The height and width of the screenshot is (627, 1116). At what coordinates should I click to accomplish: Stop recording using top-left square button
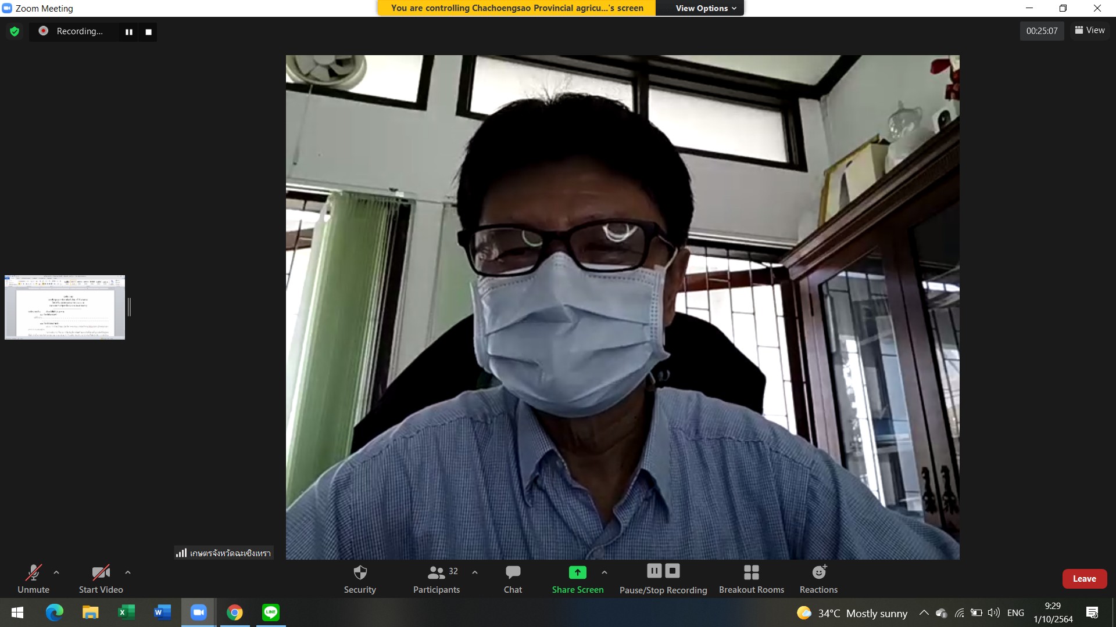148,32
